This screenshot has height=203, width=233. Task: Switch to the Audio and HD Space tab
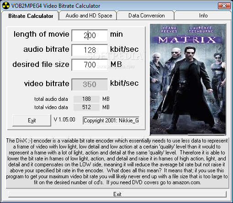[88, 16]
